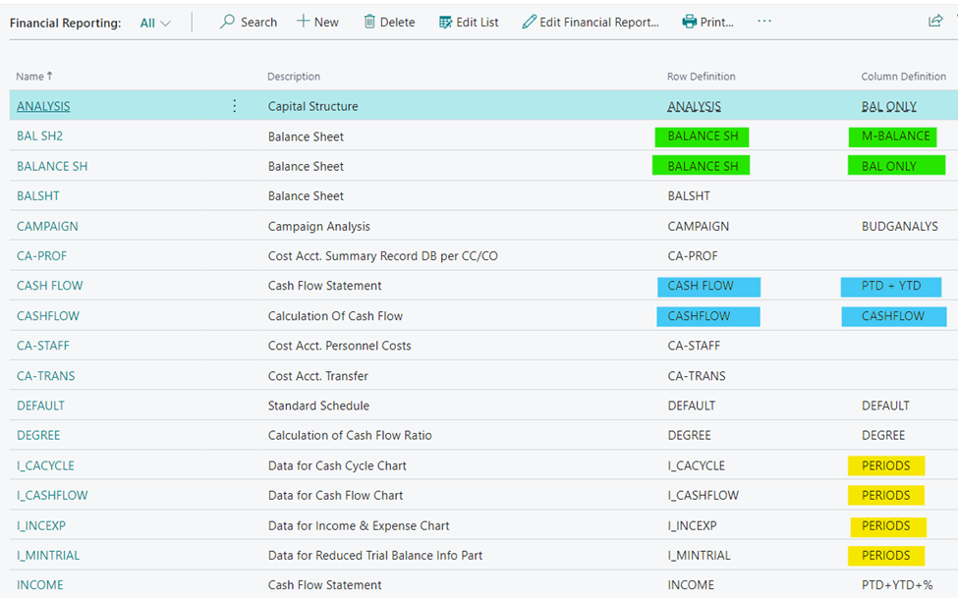The width and height of the screenshot is (958, 598).
Task: Open the I_INCEXP report link
Action: tap(41, 525)
